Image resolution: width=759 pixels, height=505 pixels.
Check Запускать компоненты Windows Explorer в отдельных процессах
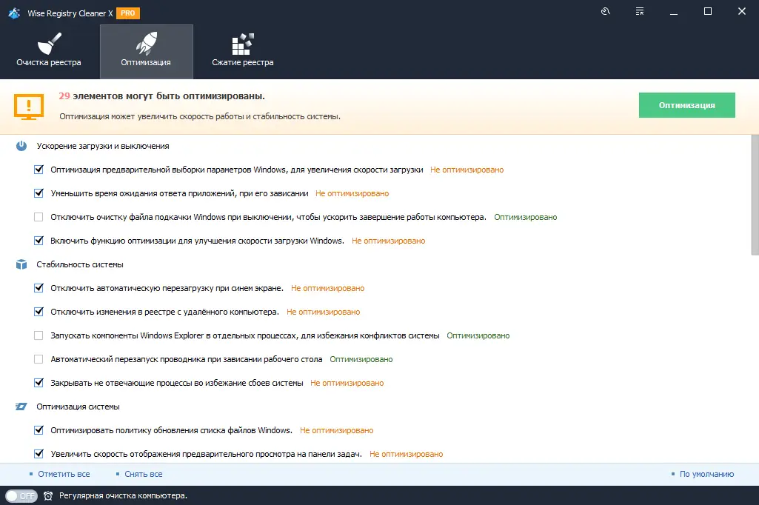[x=39, y=335]
